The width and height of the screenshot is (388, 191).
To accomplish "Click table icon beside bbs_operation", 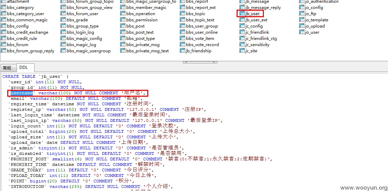I will pos(123,14).
